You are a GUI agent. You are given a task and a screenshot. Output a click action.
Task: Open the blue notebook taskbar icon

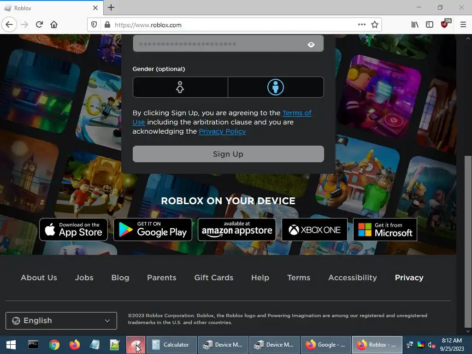point(94,345)
